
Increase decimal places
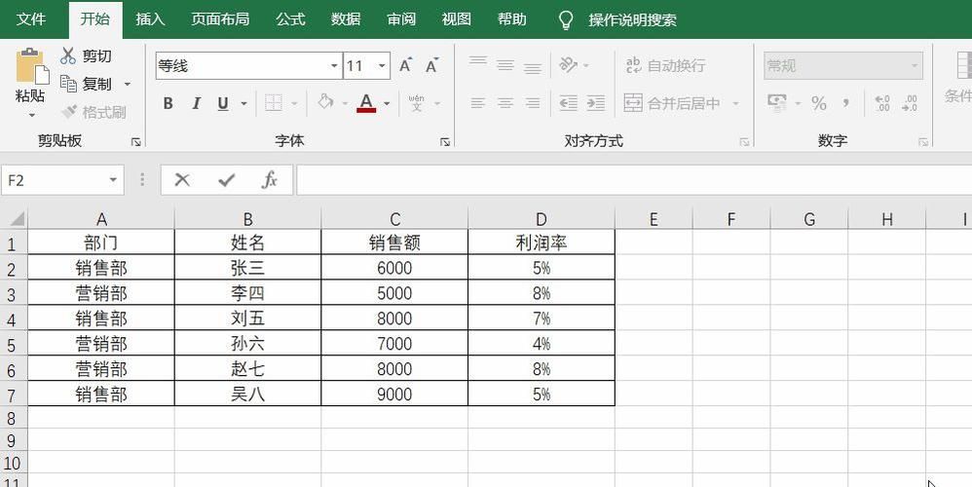[x=882, y=103]
